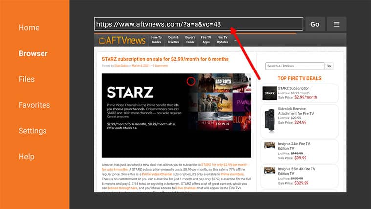
Task: Open How-To Guides nav tab
Action: pos(156,40)
